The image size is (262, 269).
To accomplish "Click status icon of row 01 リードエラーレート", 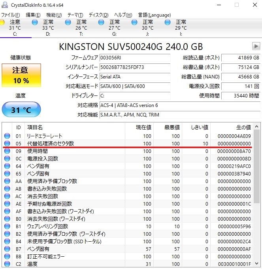I will (x=7, y=136).
